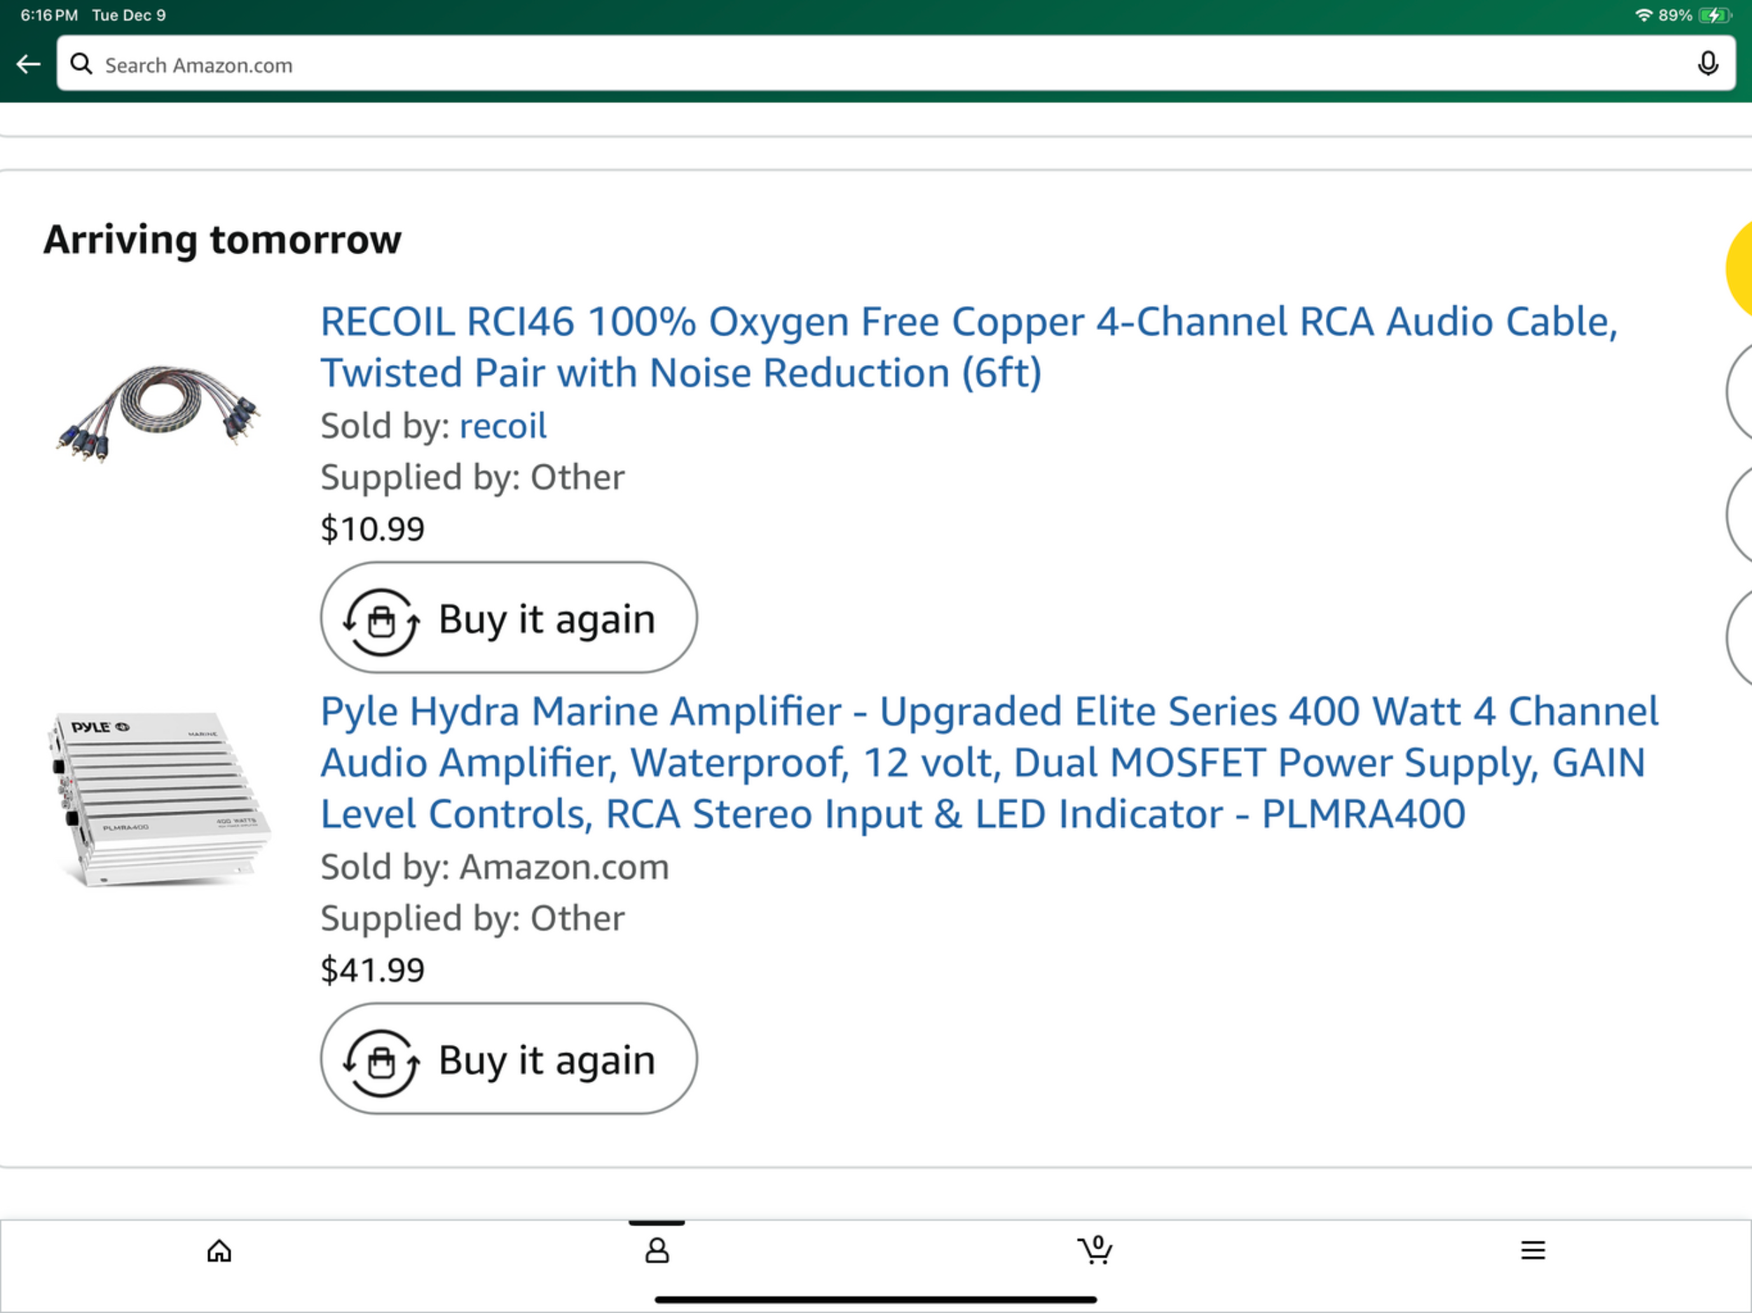Open the Home tab icon

[219, 1251]
